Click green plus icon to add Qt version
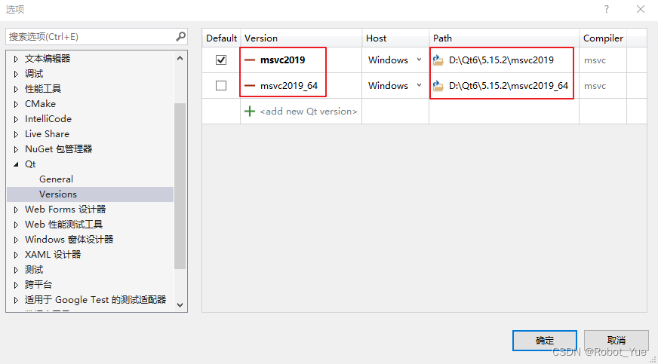This screenshot has height=364, width=658. coord(250,111)
